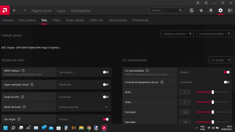Click the AMD logo home icon
This screenshot has width=235, height=132.
pos(5,10)
